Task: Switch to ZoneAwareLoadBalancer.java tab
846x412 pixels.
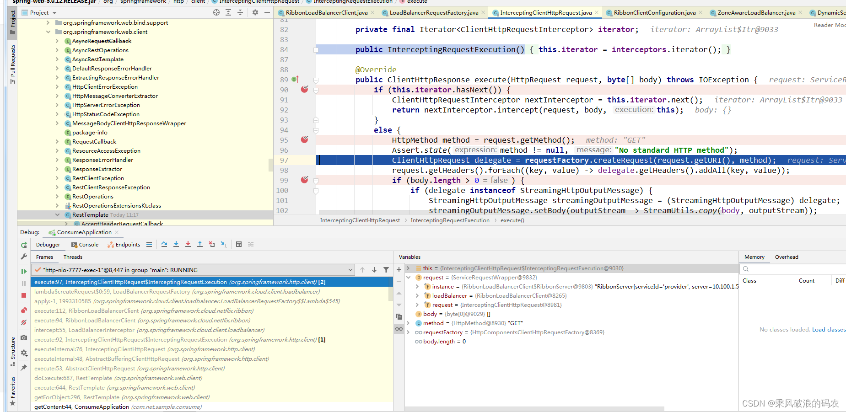Action: [756, 13]
